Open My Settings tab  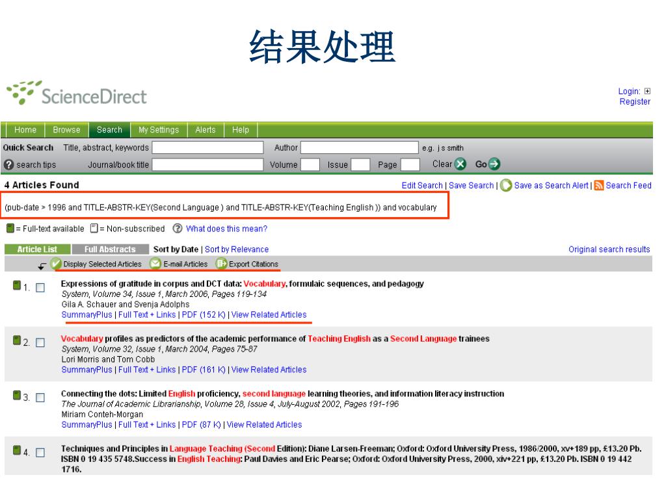(159, 130)
